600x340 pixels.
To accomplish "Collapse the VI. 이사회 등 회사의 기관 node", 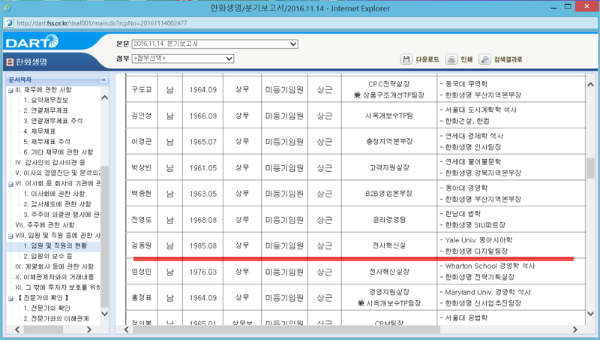I will 10,184.
